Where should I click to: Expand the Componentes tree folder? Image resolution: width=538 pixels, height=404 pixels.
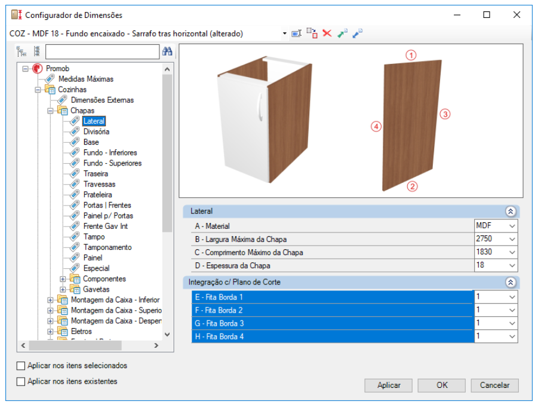(63, 279)
